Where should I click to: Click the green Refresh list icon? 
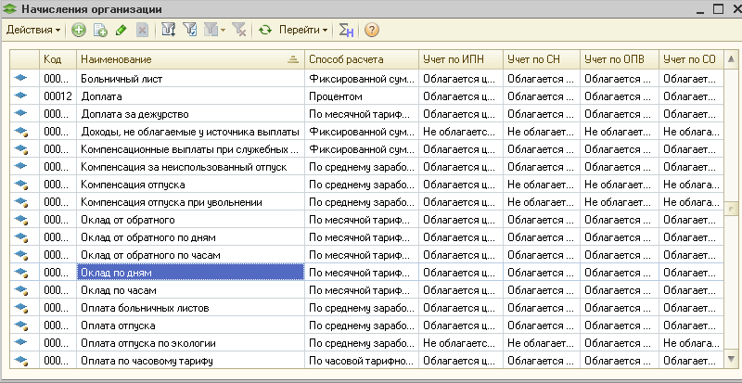265,31
